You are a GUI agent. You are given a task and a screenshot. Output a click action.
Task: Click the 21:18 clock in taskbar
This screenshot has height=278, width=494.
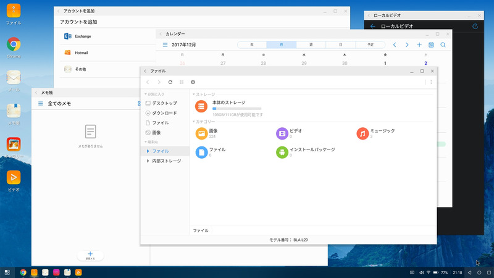(458, 272)
